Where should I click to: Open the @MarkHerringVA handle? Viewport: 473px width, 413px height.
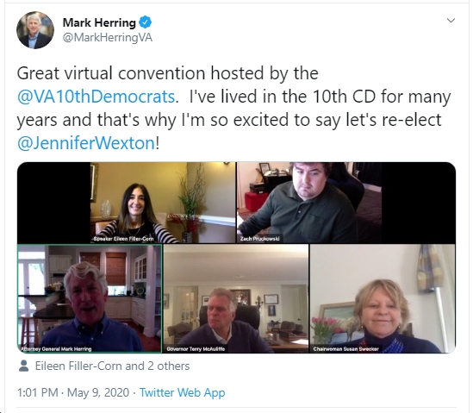pos(108,38)
